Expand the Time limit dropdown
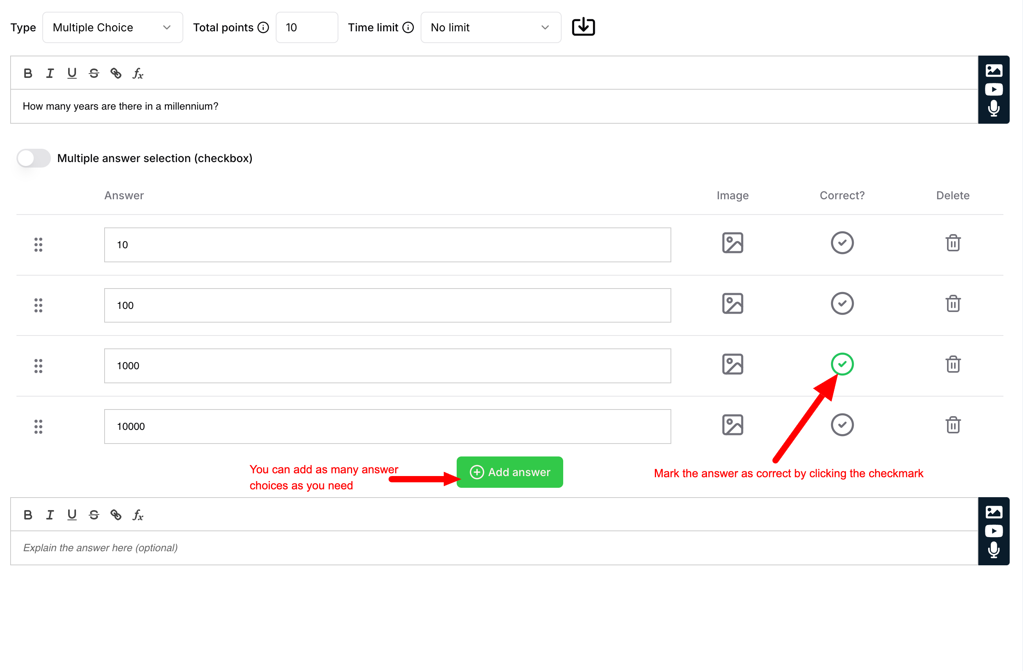 [490, 27]
